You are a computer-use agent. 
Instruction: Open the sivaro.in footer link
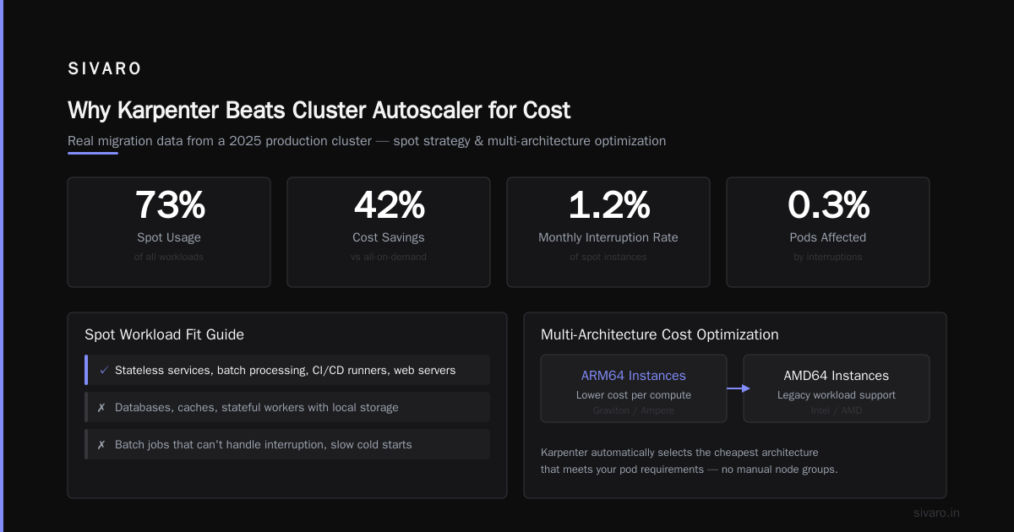(936, 513)
